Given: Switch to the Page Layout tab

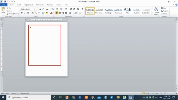Looking at the screenshot, I should point(28,5).
